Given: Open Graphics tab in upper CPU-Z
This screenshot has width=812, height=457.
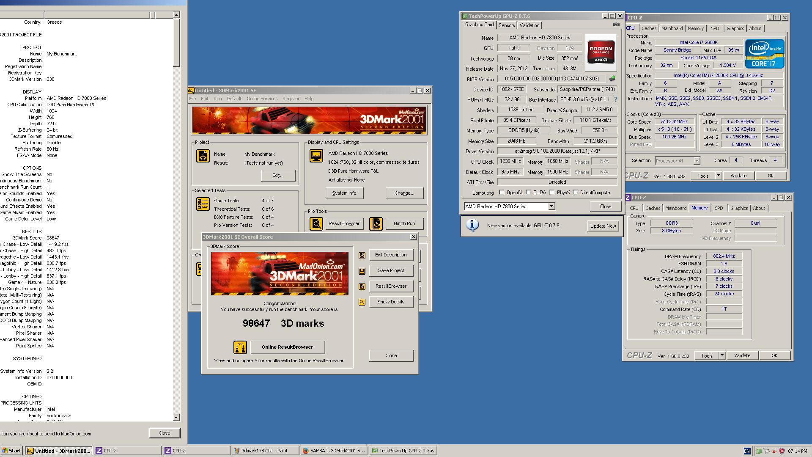Looking at the screenshot, I should coord(735,28).
